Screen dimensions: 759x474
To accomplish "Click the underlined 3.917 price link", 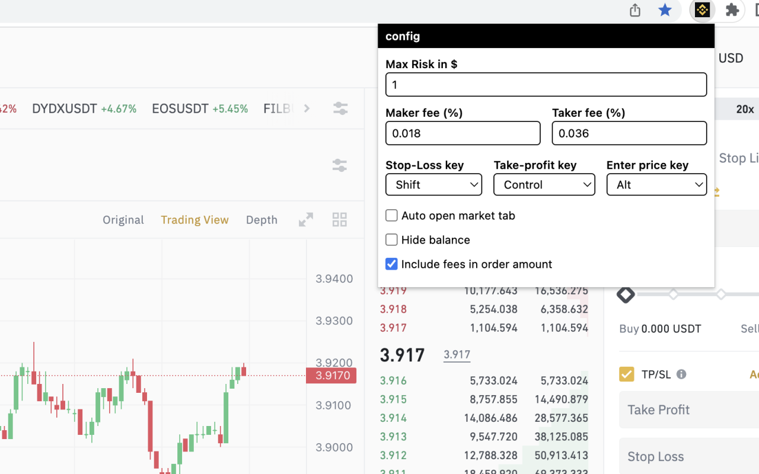I will click(457, 354).
